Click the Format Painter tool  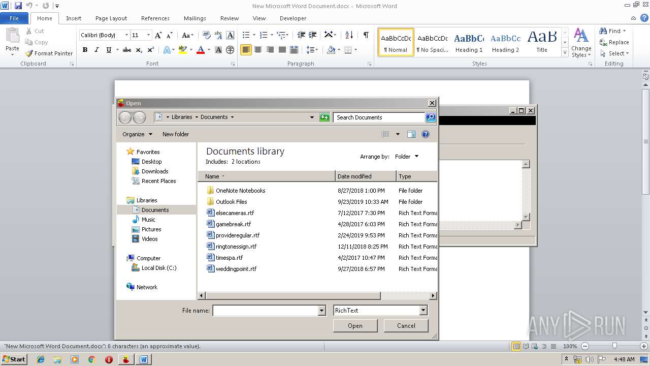pos(49,53)
